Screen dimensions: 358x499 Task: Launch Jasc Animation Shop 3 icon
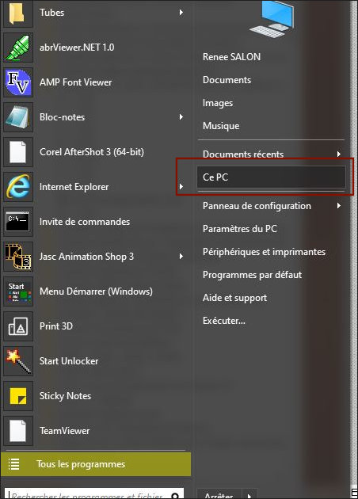(x=18, y=257)
